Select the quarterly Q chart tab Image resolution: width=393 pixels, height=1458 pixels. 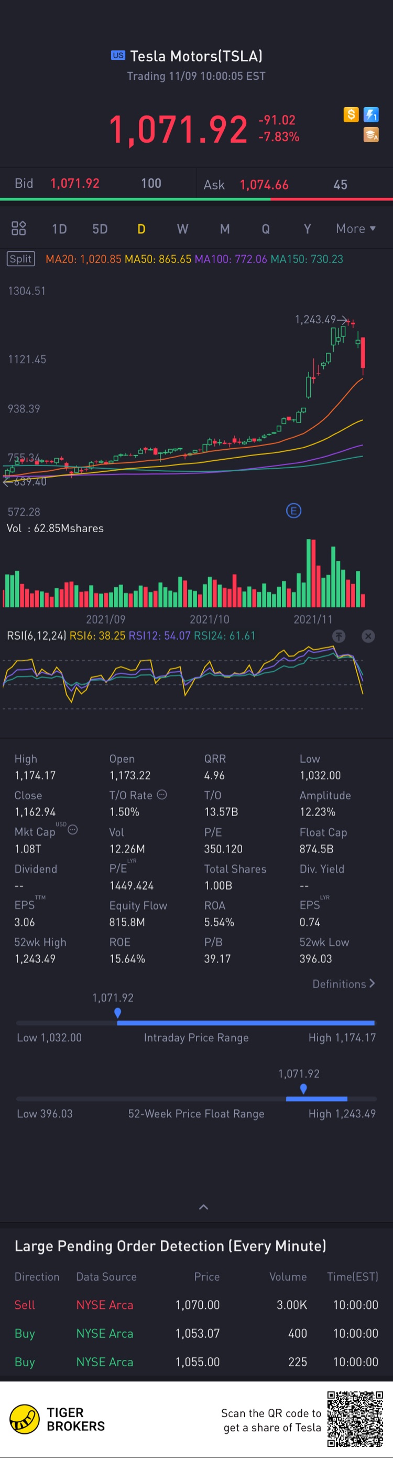[266, 229]
